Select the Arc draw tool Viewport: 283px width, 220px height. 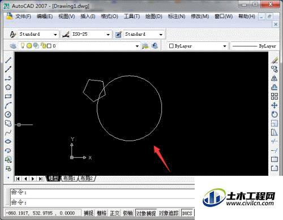8,105
